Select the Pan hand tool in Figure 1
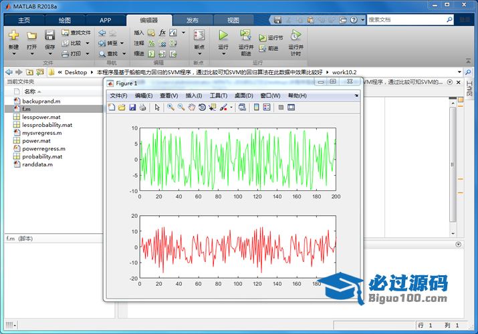This screenshot has width=478, height=334. 191,107
